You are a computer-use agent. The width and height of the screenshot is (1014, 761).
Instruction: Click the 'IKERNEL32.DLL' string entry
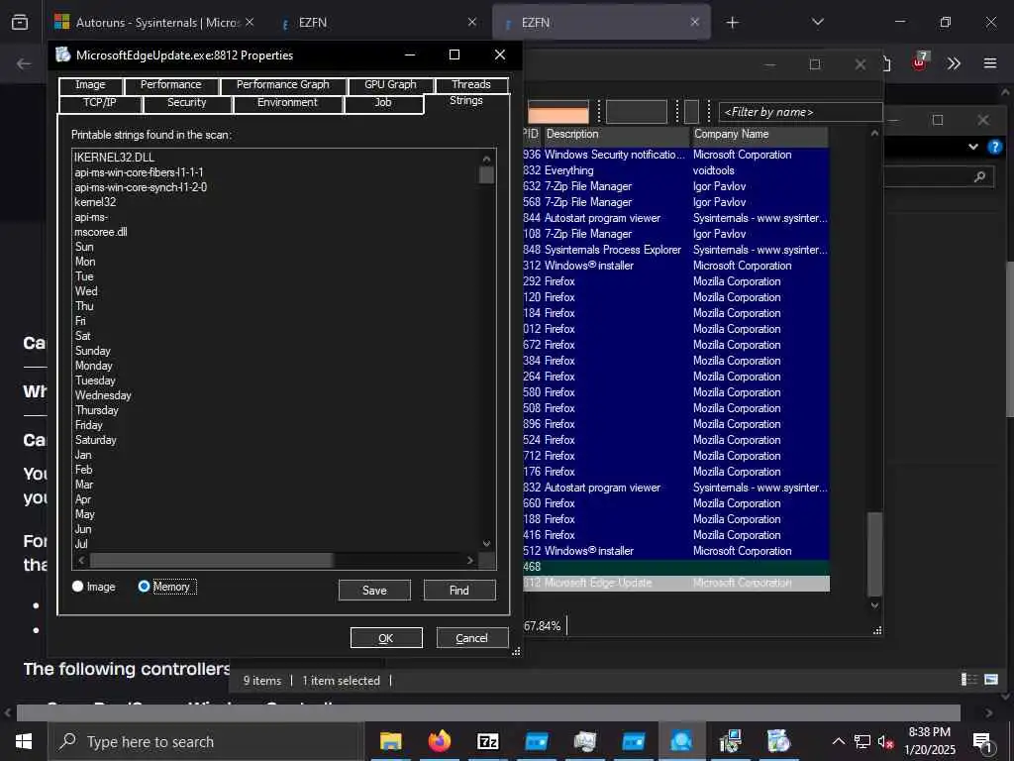point(115,158)
